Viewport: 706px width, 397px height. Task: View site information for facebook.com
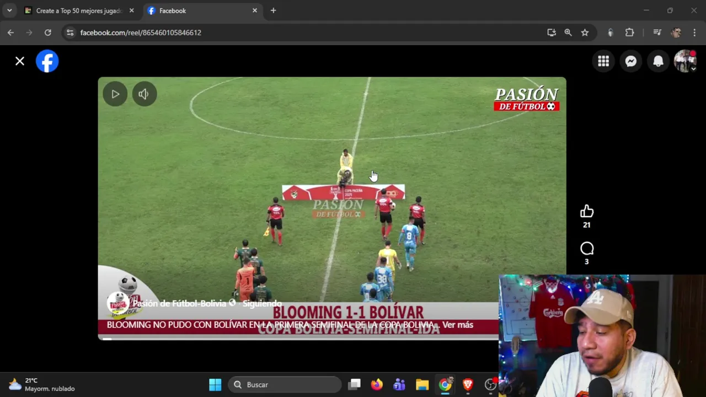69,33
